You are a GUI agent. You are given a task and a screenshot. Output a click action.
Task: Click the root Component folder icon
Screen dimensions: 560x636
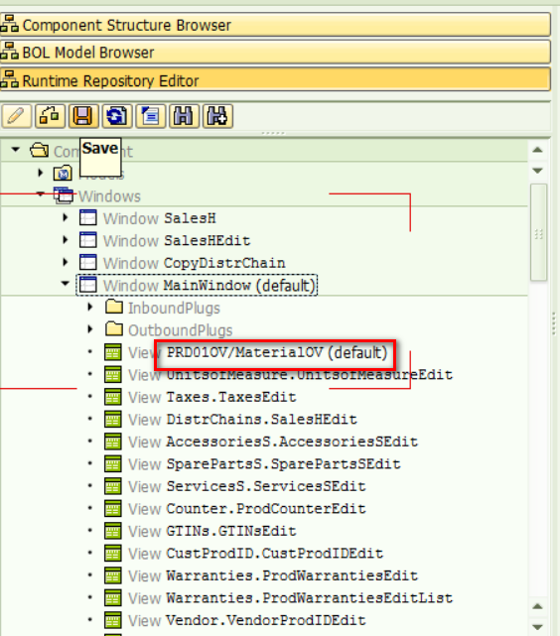pos(40,151)
